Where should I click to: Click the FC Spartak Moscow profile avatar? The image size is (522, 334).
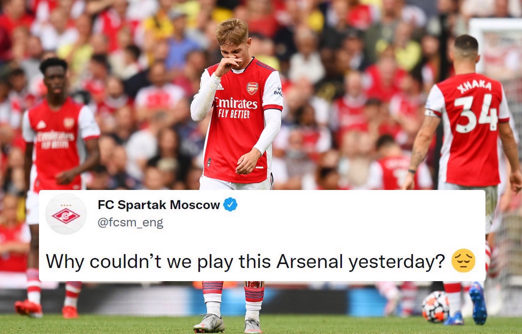point(66,214)
